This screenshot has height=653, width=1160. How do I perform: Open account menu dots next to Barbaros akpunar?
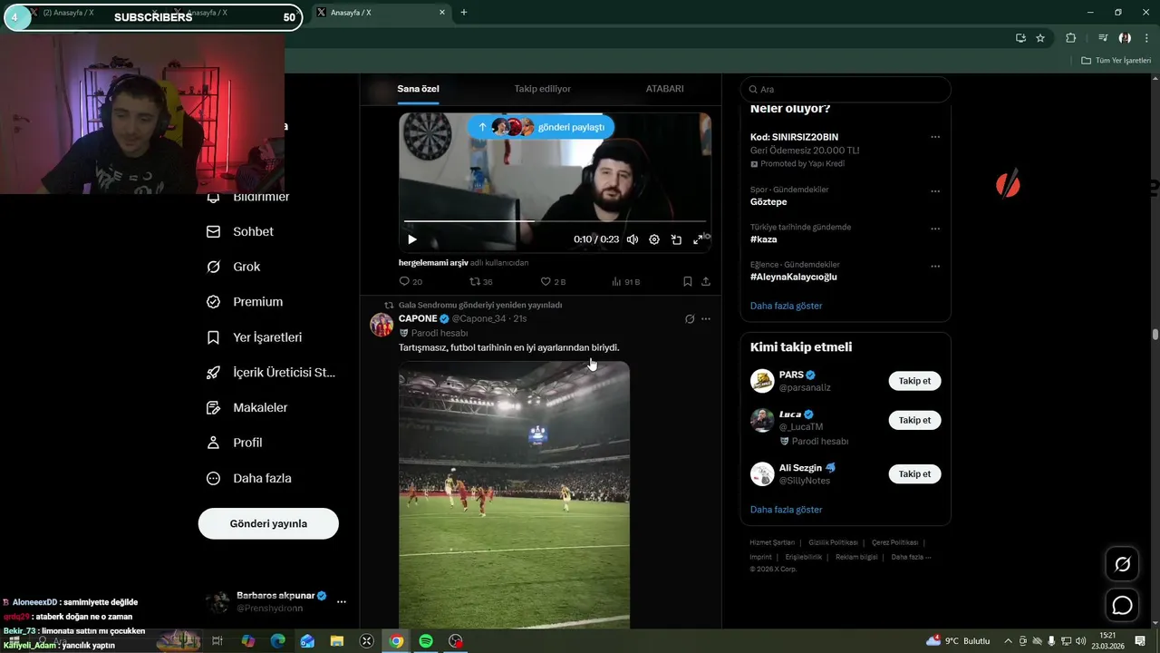pyautogui.click(x=342, y=601)
